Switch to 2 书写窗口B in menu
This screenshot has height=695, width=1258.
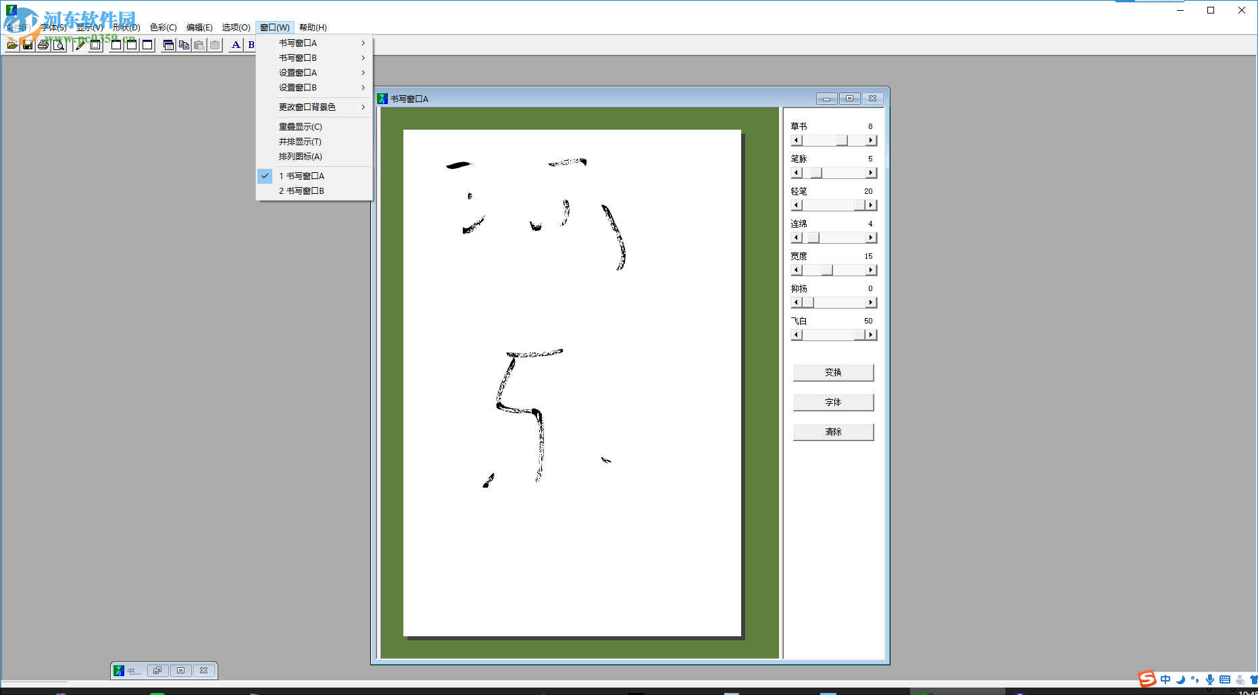click(315, 191)
